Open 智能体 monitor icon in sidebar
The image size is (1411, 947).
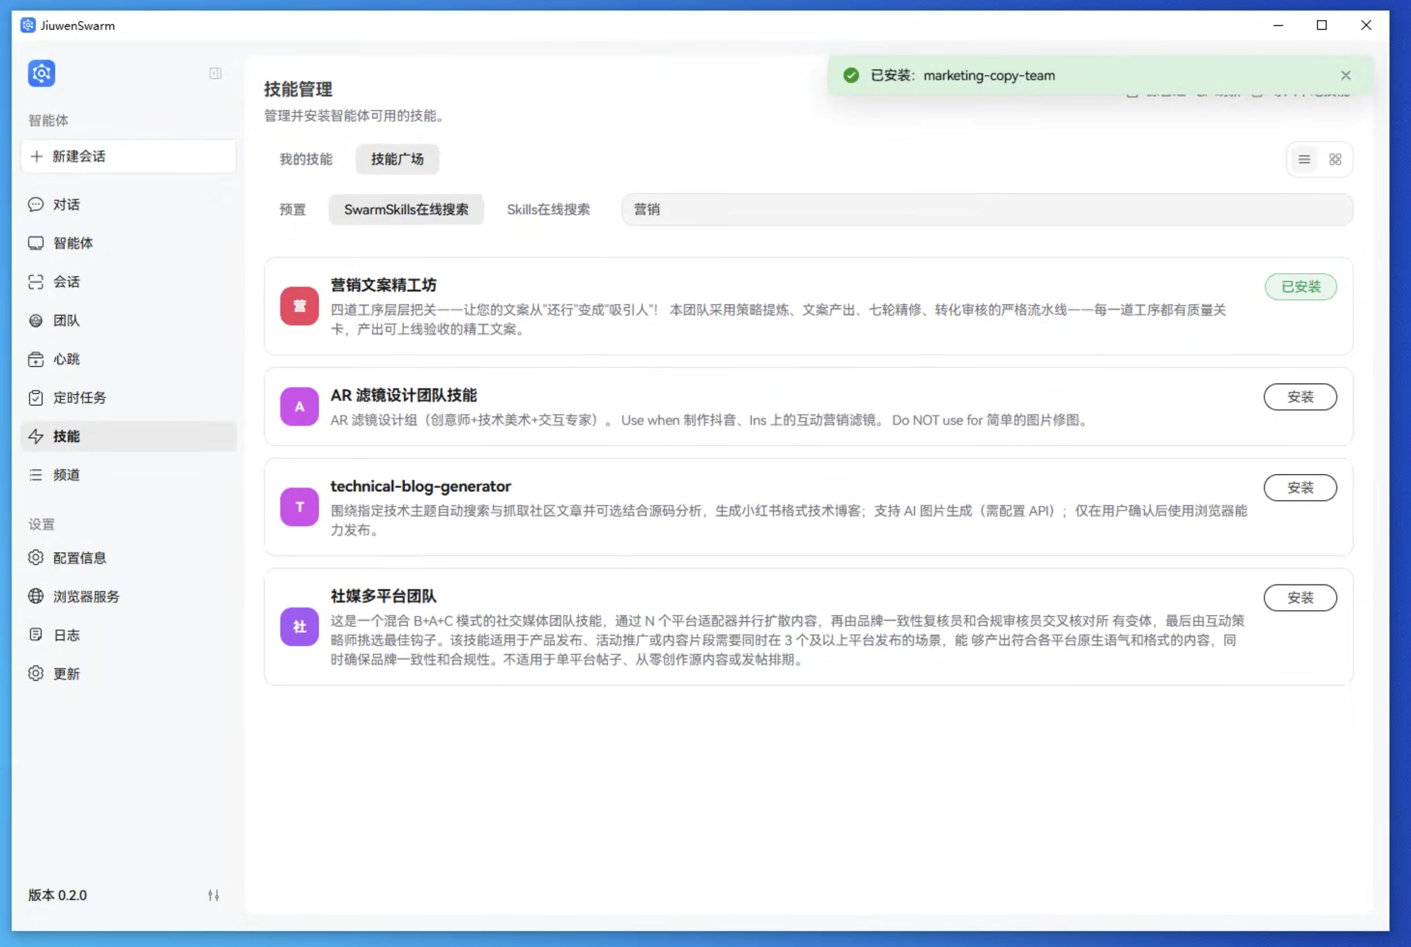click(35, 243)
